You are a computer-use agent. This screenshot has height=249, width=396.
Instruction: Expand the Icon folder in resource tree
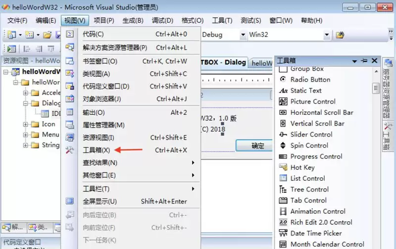click(x=26, y=124)
